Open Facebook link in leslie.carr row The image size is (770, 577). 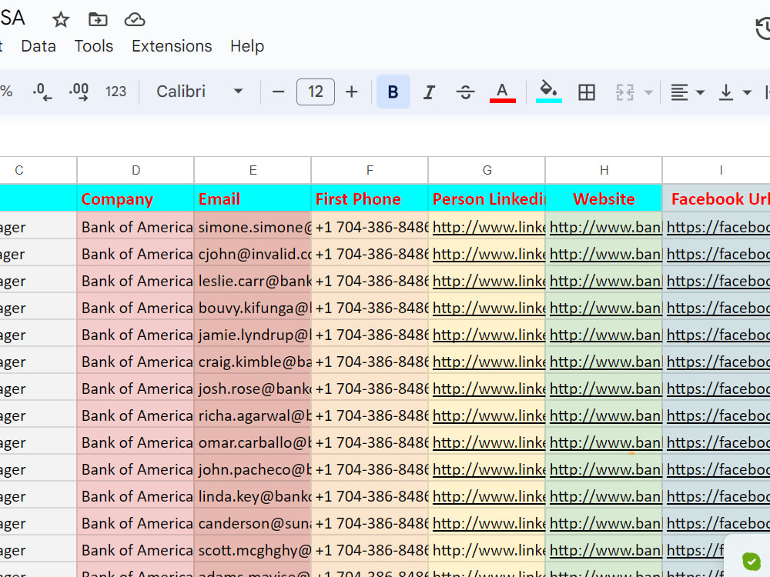pyautogui.click(x=718, y=281)
